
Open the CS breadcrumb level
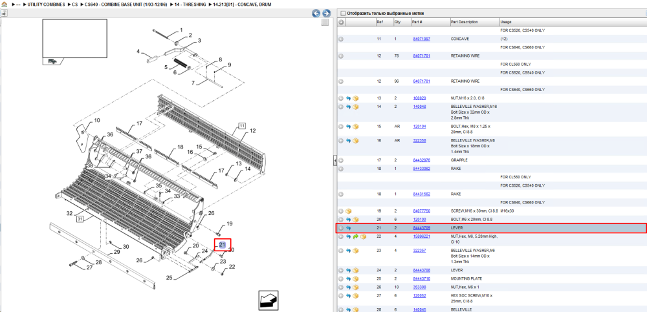[74, 4]
